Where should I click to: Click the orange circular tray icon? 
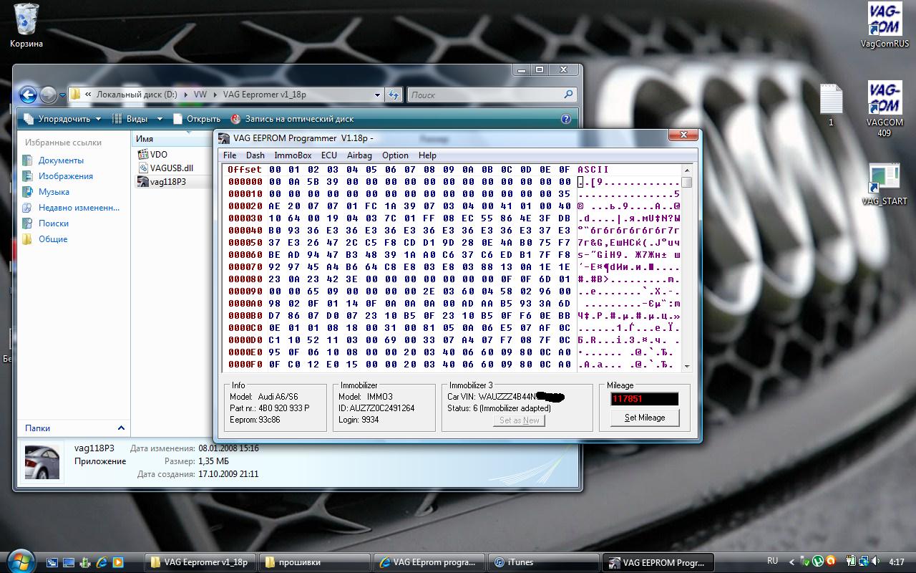pyautogui.click(x=829, y=562)
